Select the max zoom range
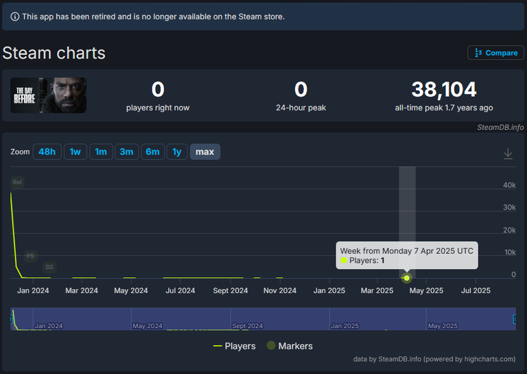This screenshot has height=374, width=527. point(205,152)
